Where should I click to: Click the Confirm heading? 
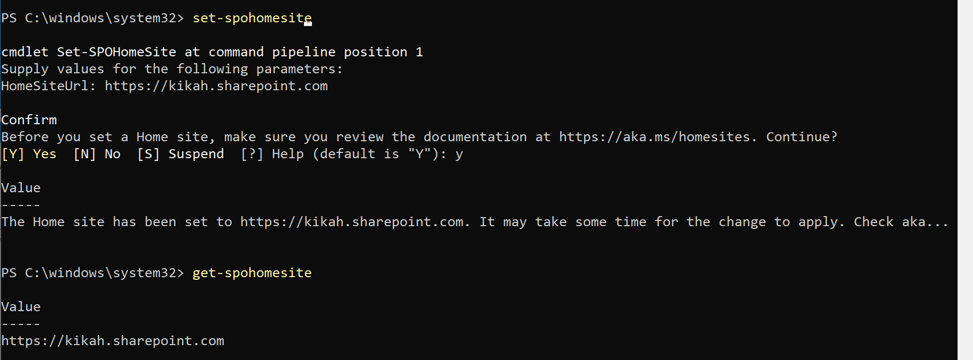[29, 120]
